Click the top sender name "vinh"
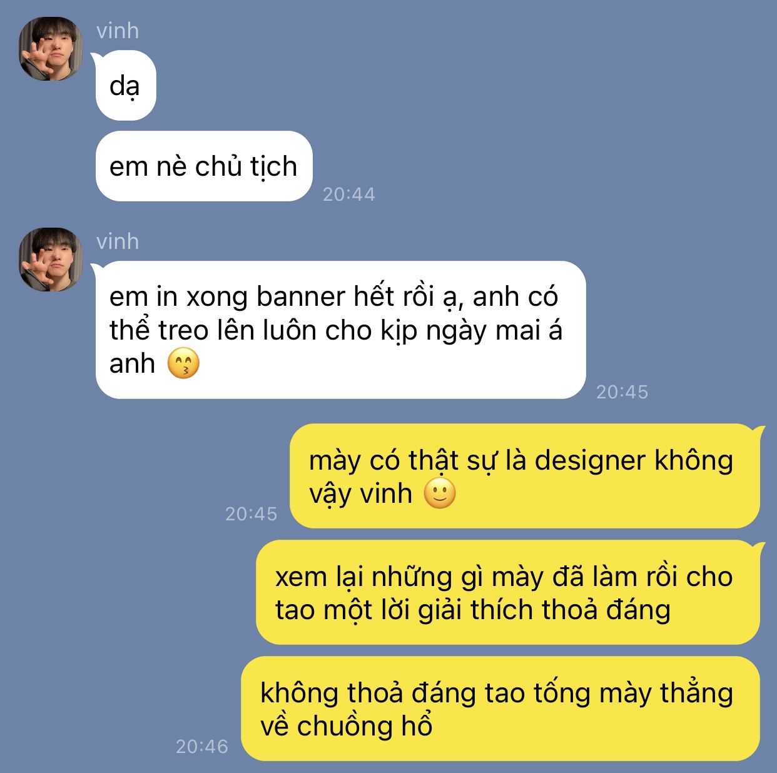 tap(118, 31)
